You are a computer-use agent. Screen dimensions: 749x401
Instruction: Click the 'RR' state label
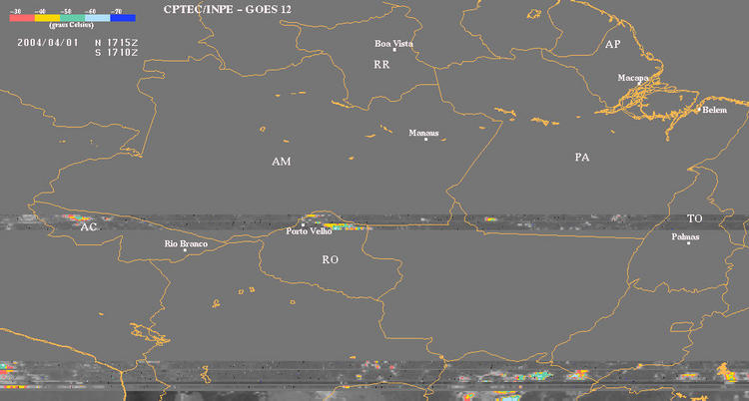381,65
